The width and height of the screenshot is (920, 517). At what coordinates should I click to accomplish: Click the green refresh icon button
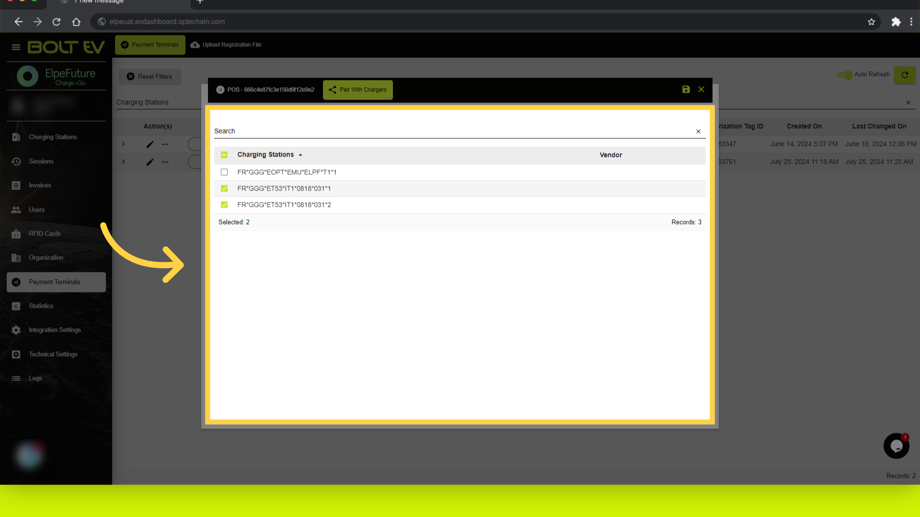905,75
